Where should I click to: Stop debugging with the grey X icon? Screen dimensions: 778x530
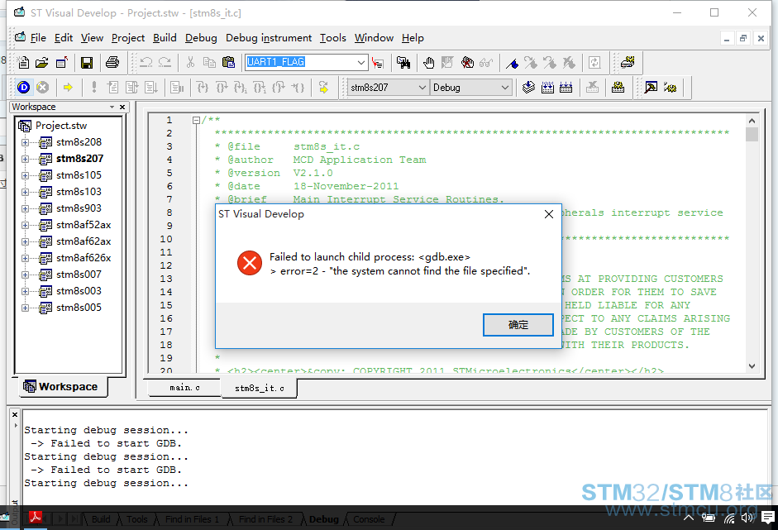click(x=43, y=88)
